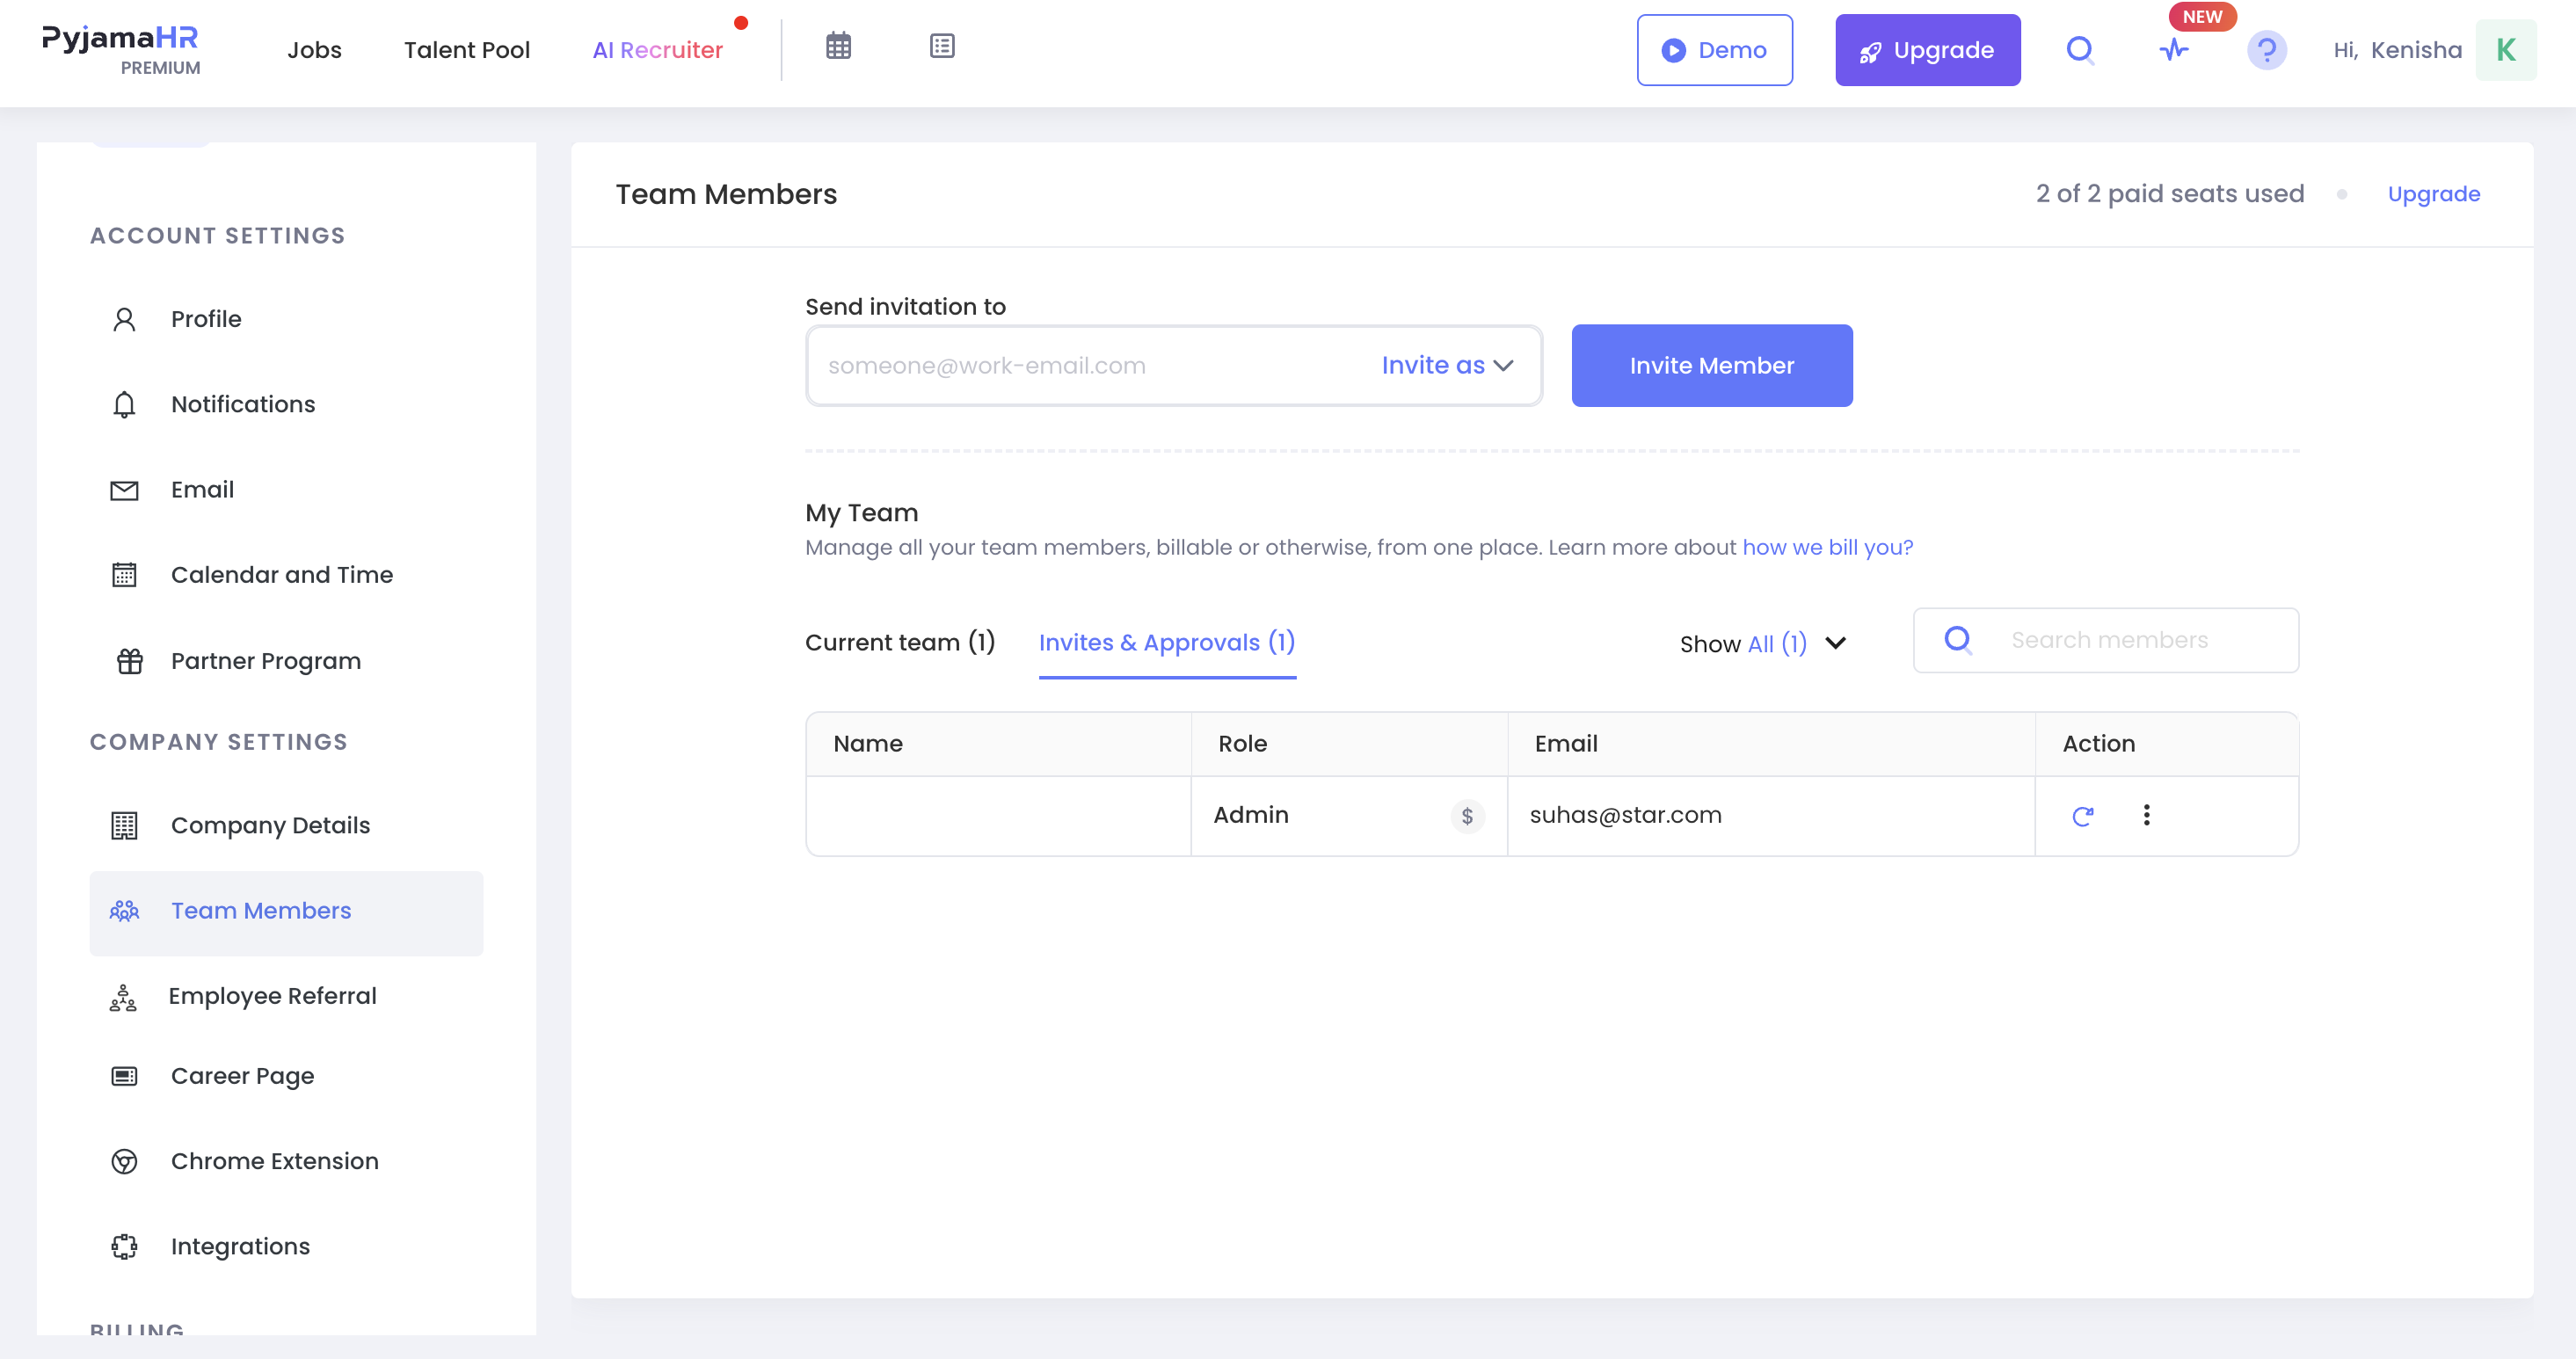Open the help question mark icon

(2267, 50)
